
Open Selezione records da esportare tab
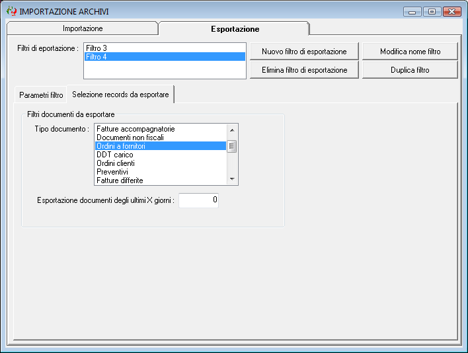click(120, 95)
